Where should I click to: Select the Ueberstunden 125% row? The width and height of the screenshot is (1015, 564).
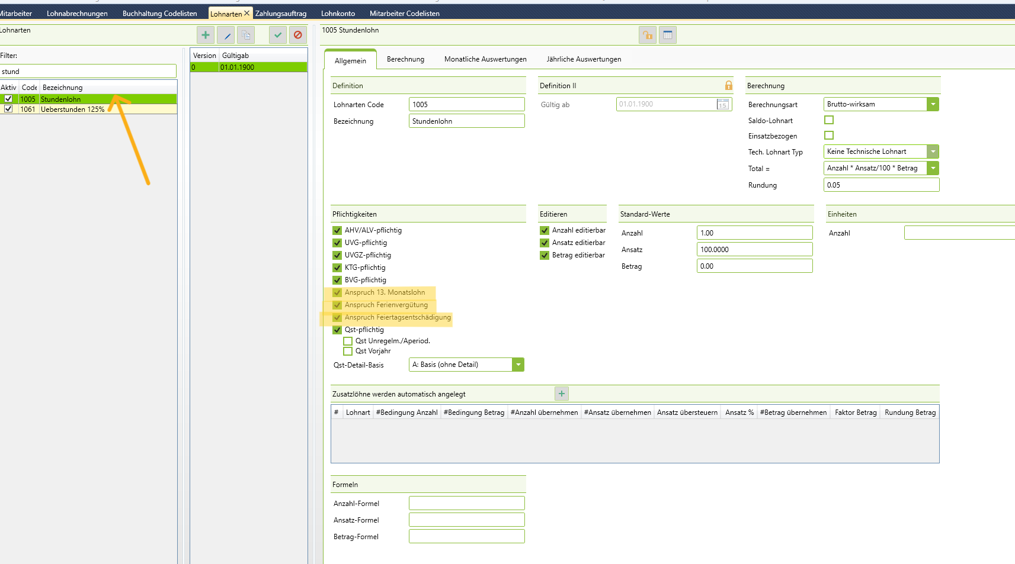tap(72, 109)
